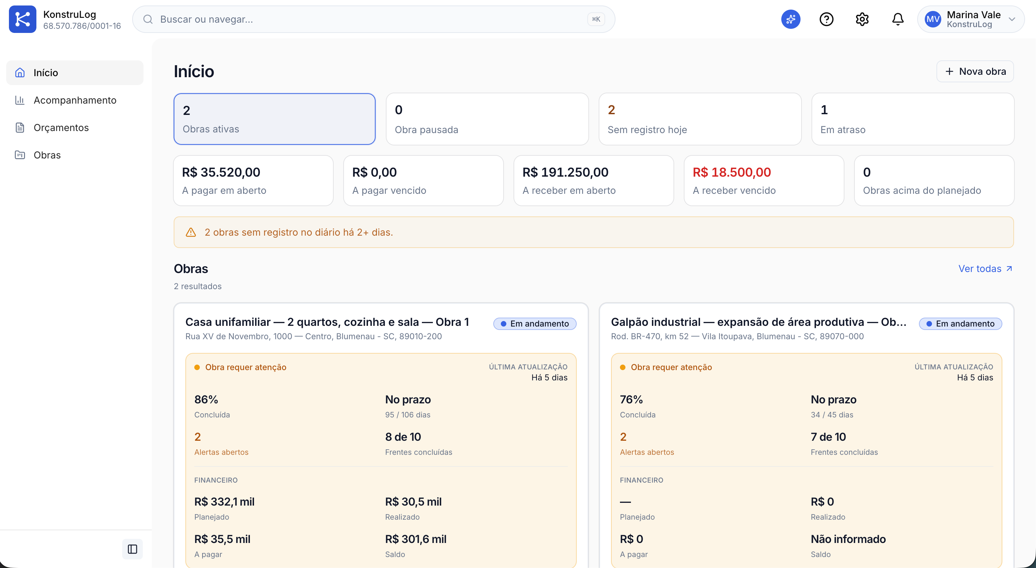The image size is (1036, 568).
Task: Click '86%' Concluída value
Action: (x=206, y=400)
